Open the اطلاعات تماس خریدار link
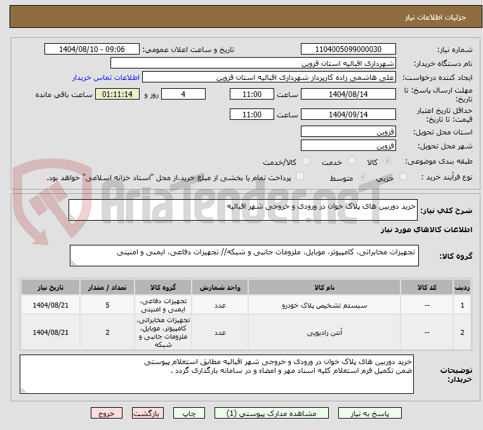This screenshot has width=483, height=430. (106, 77)
